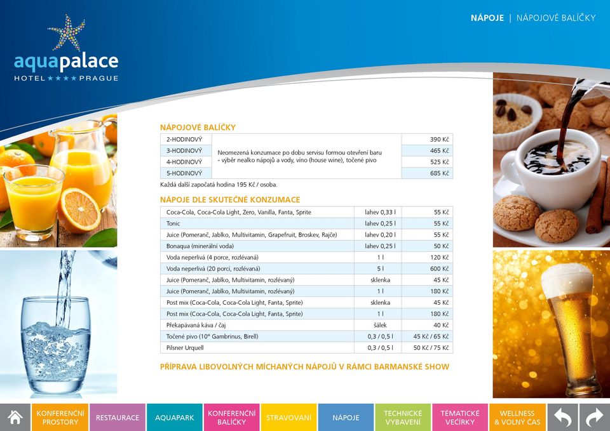The width and height of the screenshot is (610, 431).
Task: Select the Tonic row
Action: pos(306,223)
